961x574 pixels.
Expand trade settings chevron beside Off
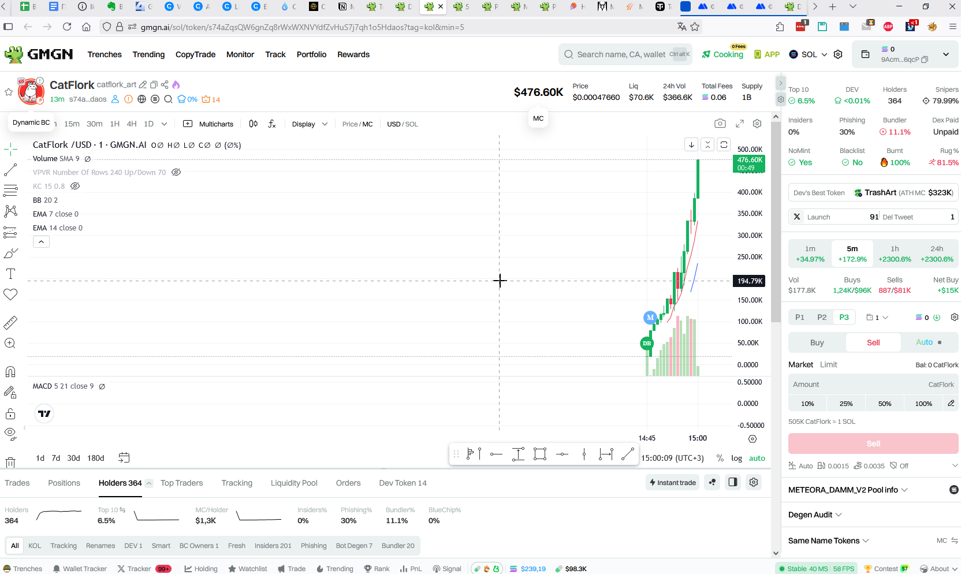[955, 465]
